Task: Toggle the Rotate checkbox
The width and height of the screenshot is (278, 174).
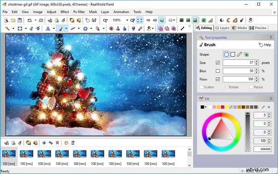Action: 226,87
